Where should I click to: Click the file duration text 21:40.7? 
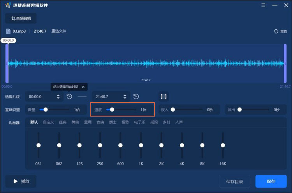(x=40, y=31)
